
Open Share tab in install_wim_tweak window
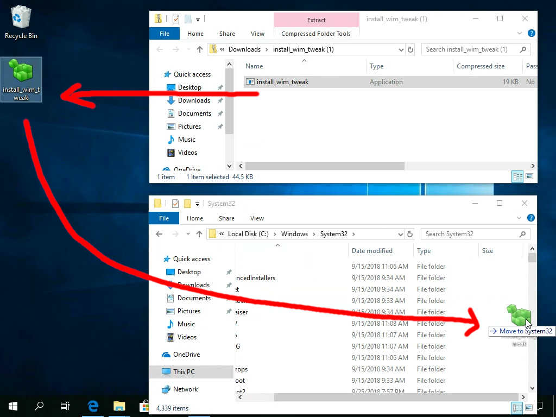[x=227, y=34]
